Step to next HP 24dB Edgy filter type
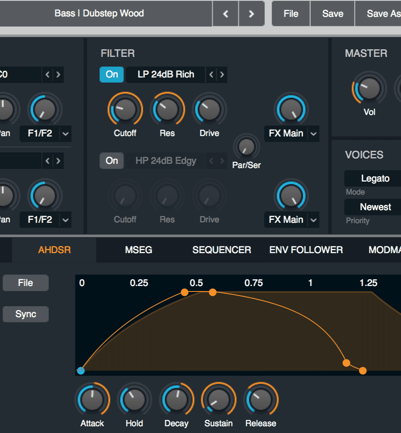This screenshot has width=401, height=433. click(x=222, y=161)
